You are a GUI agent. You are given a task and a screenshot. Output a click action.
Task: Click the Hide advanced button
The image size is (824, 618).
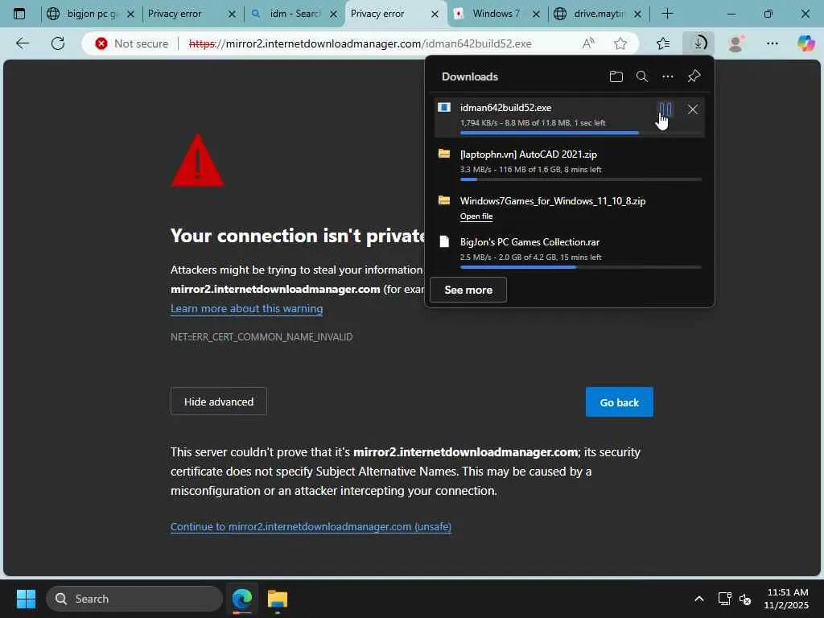tap(219, 402)
